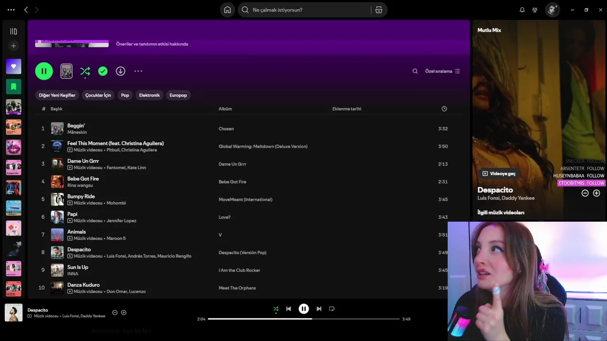Skip to next track
The image size is (607, 341).
pyautogui.click(x=319, y=309)
